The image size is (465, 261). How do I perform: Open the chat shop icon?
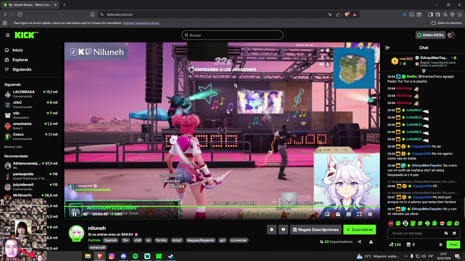click(408, 245)
